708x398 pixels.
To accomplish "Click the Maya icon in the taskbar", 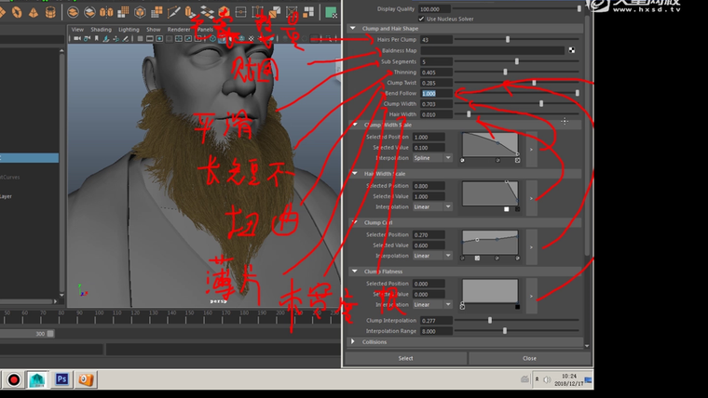I will coord(37,379).
